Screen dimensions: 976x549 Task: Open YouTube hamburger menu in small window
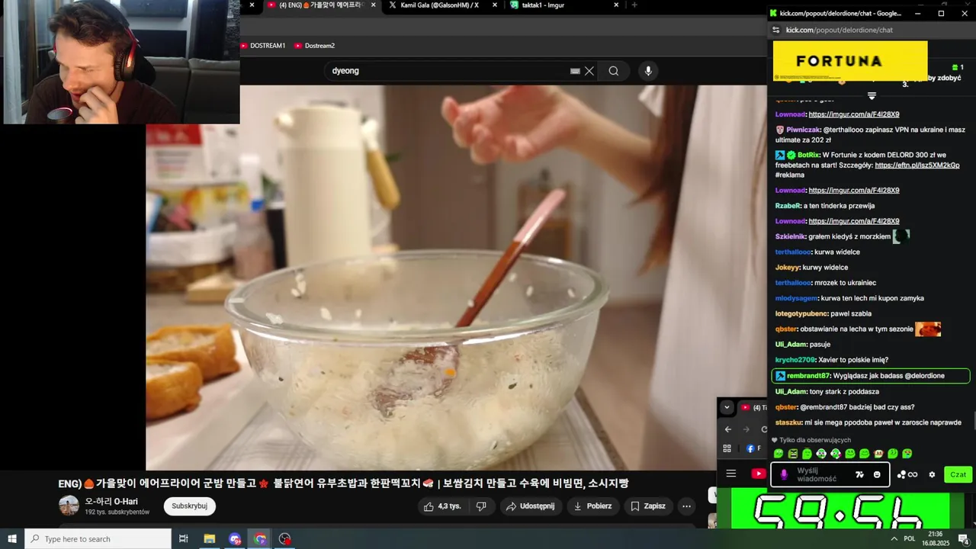tap(731, 474)
